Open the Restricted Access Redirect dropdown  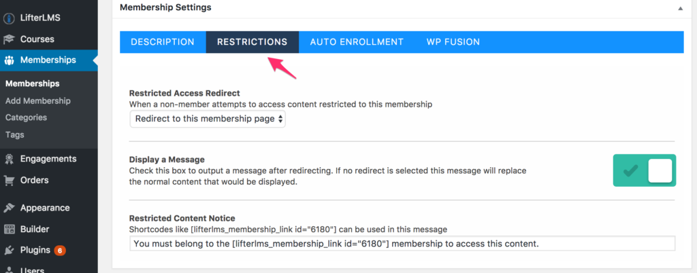(208, 119)
